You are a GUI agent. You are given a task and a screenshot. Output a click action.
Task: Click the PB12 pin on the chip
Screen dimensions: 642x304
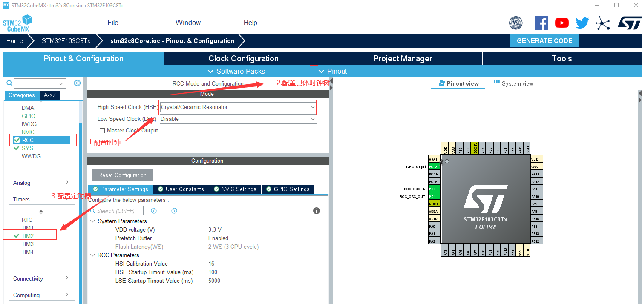pos(537,241)
